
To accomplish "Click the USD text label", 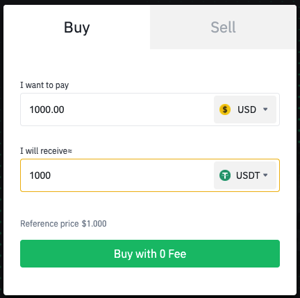I will 247,109.
